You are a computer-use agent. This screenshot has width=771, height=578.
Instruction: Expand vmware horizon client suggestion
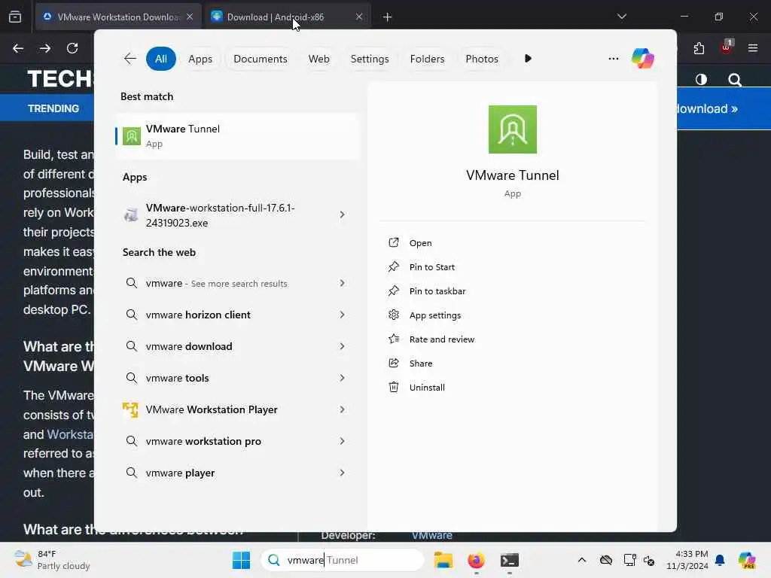[343, 315]
